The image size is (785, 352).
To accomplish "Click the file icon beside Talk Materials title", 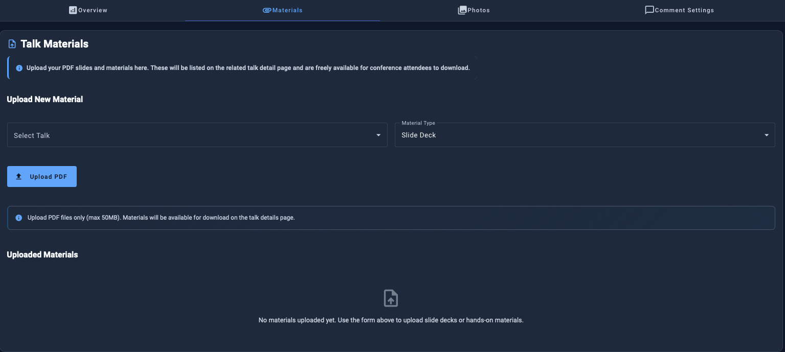I will pos(12,44).
